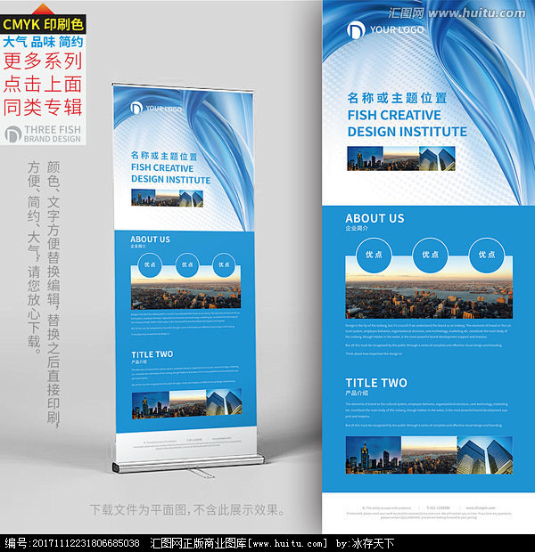Select the middle 优点 circle on the large banner

pos(430,255)
